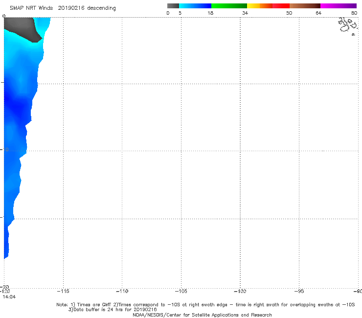Click the brown segment of the color bar
362x318 pixels.
pyautogui.click(x=305, y=6)
